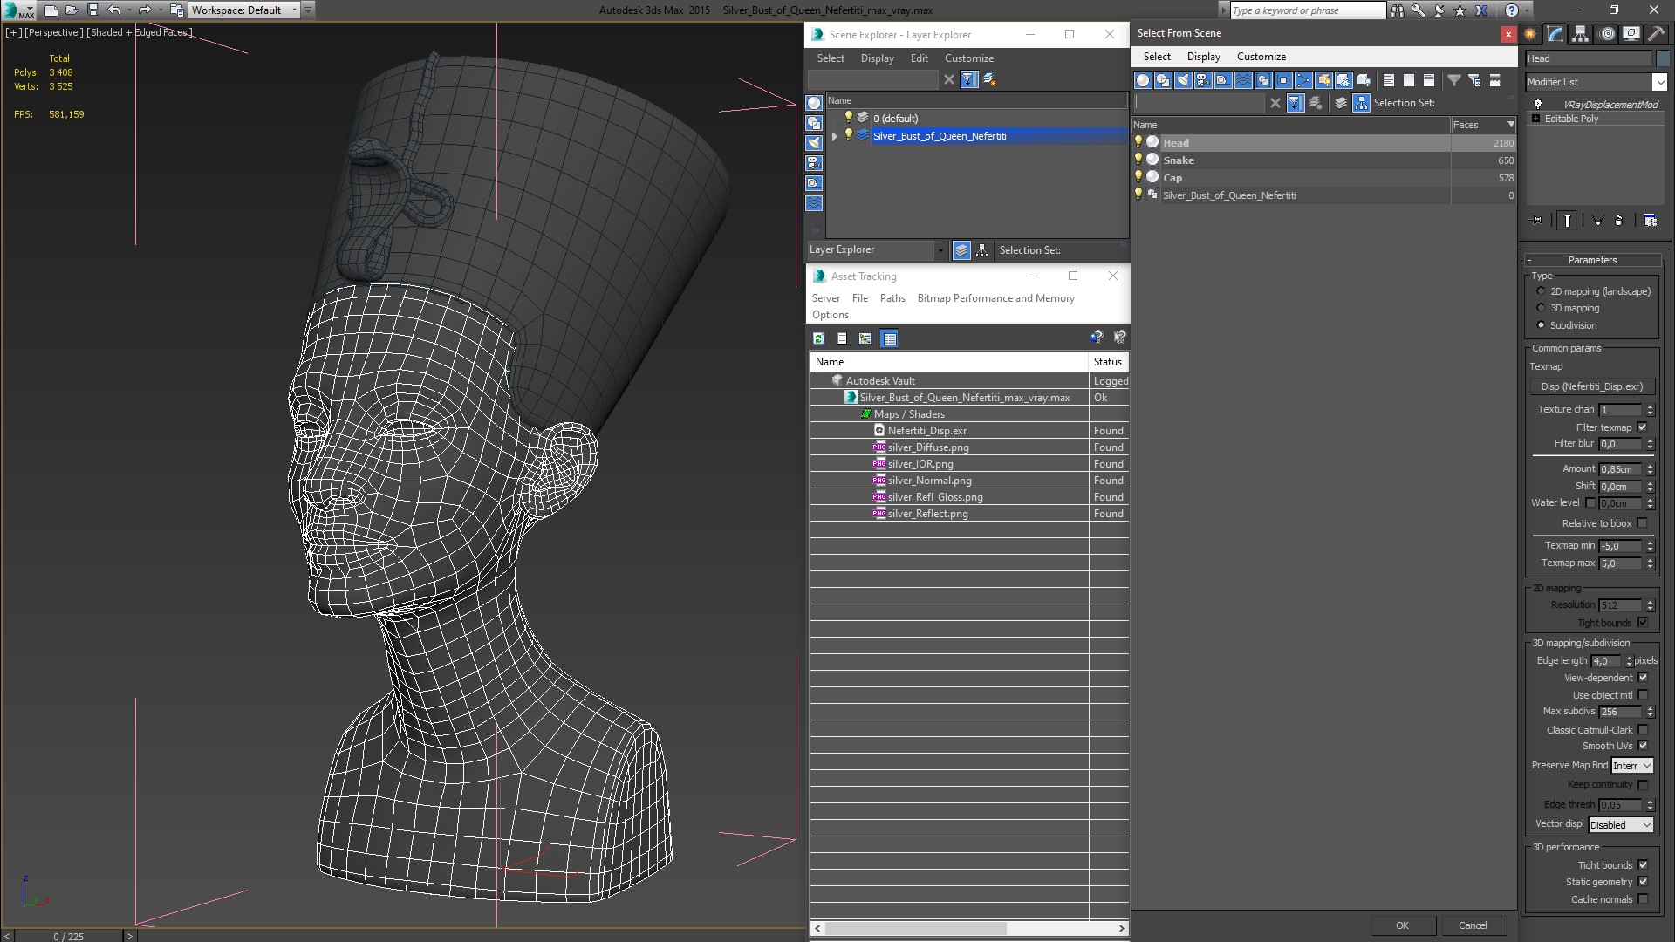The height and width of the screenshot is (942, 1675).
Task: Open Preserve Map Bnd dropdown
Action: pos(1632,766)
